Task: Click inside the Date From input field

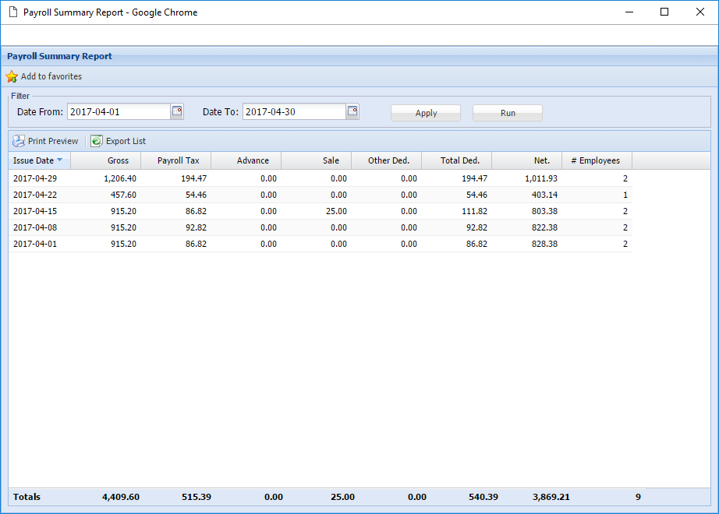Action: click(x=117, y=111)
